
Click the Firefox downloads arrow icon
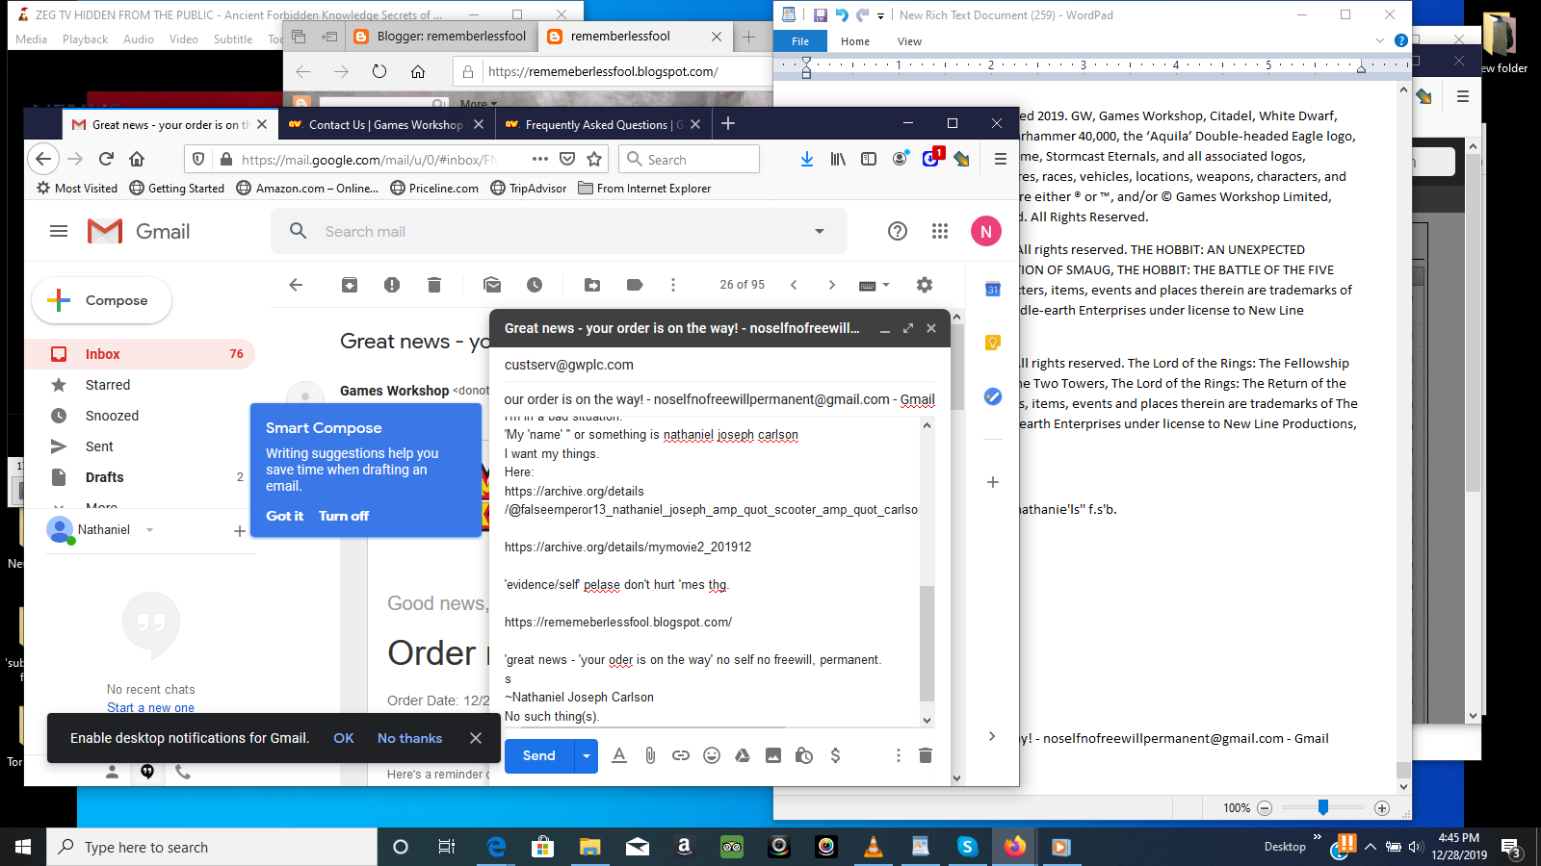[807, 159]
